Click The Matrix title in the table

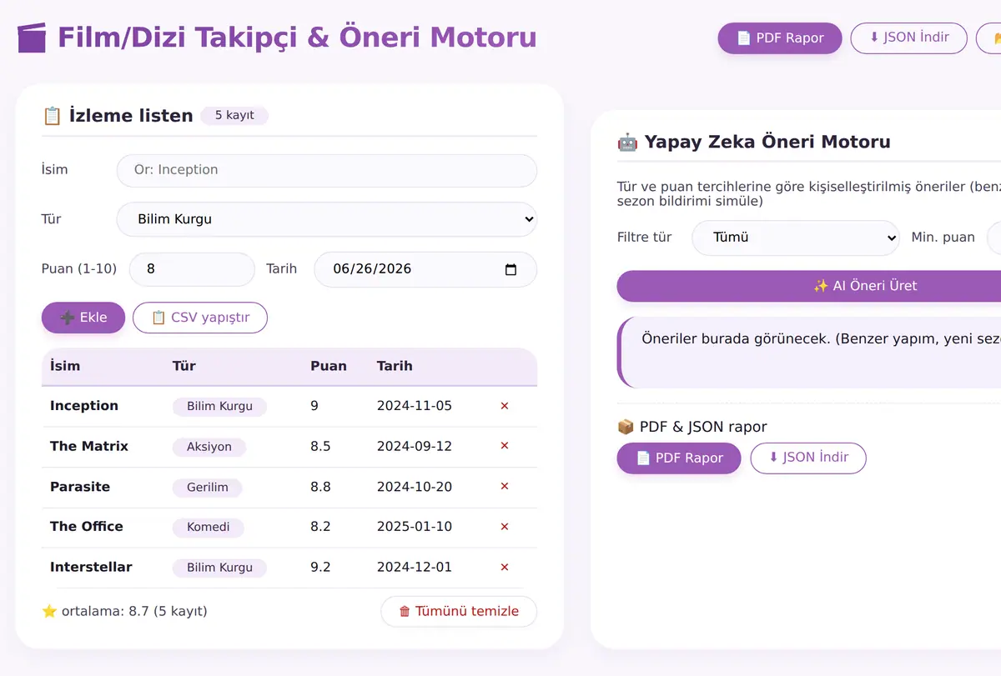(89, 446)
